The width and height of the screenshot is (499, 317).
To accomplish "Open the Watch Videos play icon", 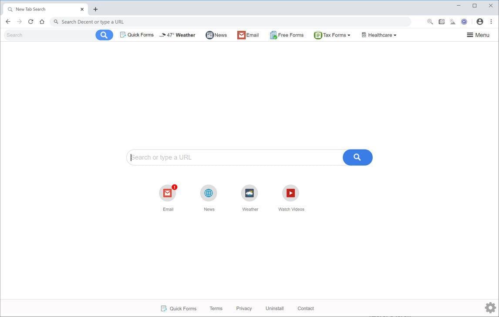I will click(x=290, y=193).
